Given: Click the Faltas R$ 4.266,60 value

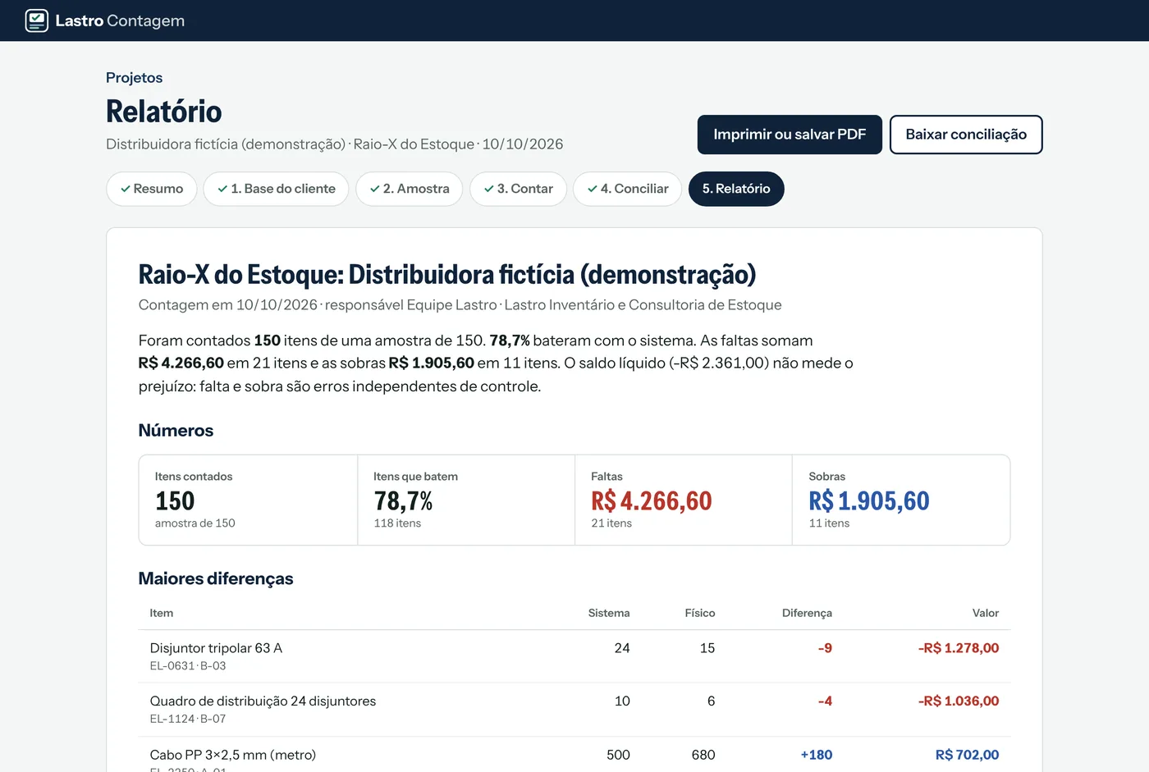Looking at the screenshot, I should [652, 500].
